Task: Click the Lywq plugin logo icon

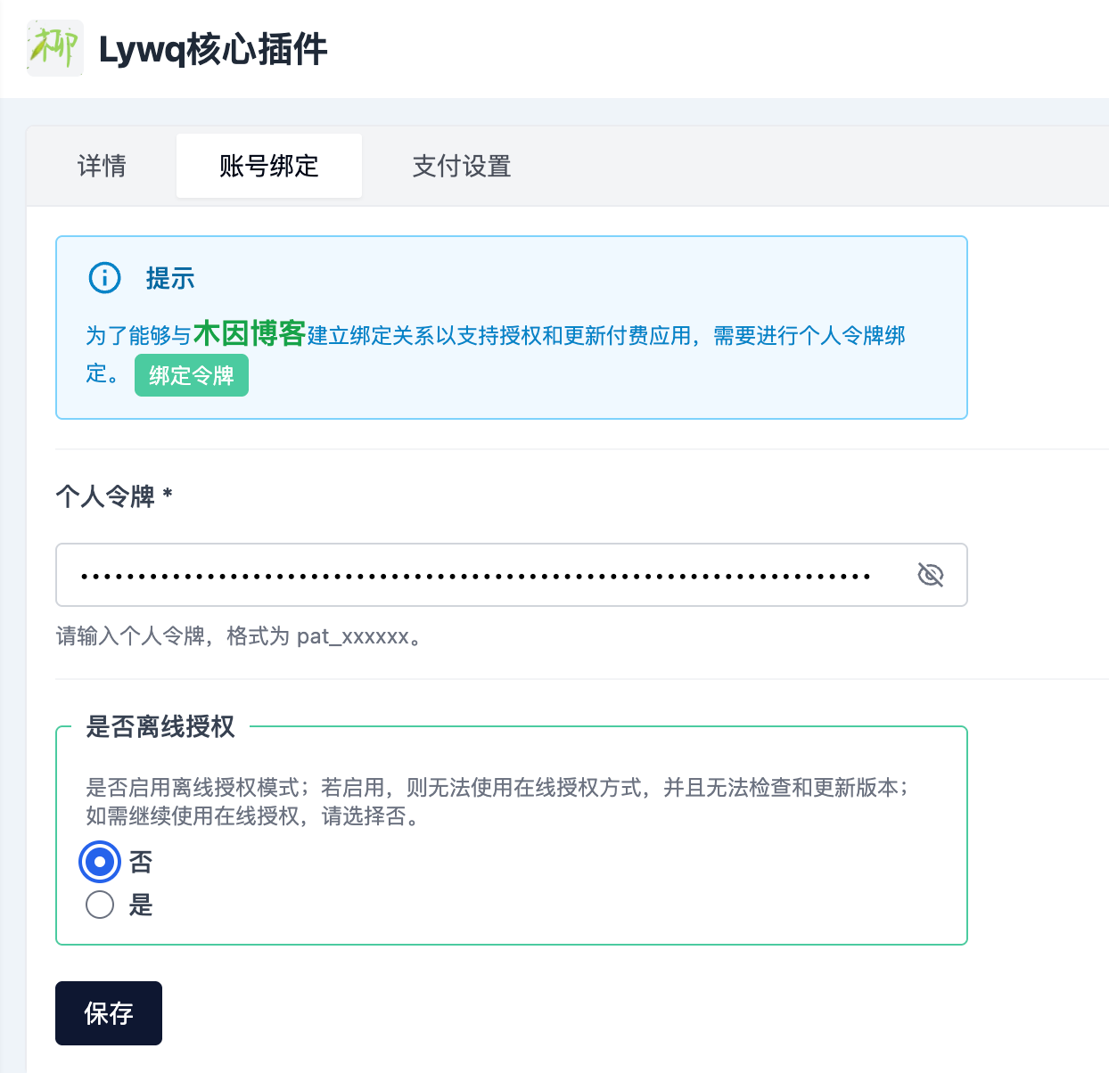Action: coord(54,48)
